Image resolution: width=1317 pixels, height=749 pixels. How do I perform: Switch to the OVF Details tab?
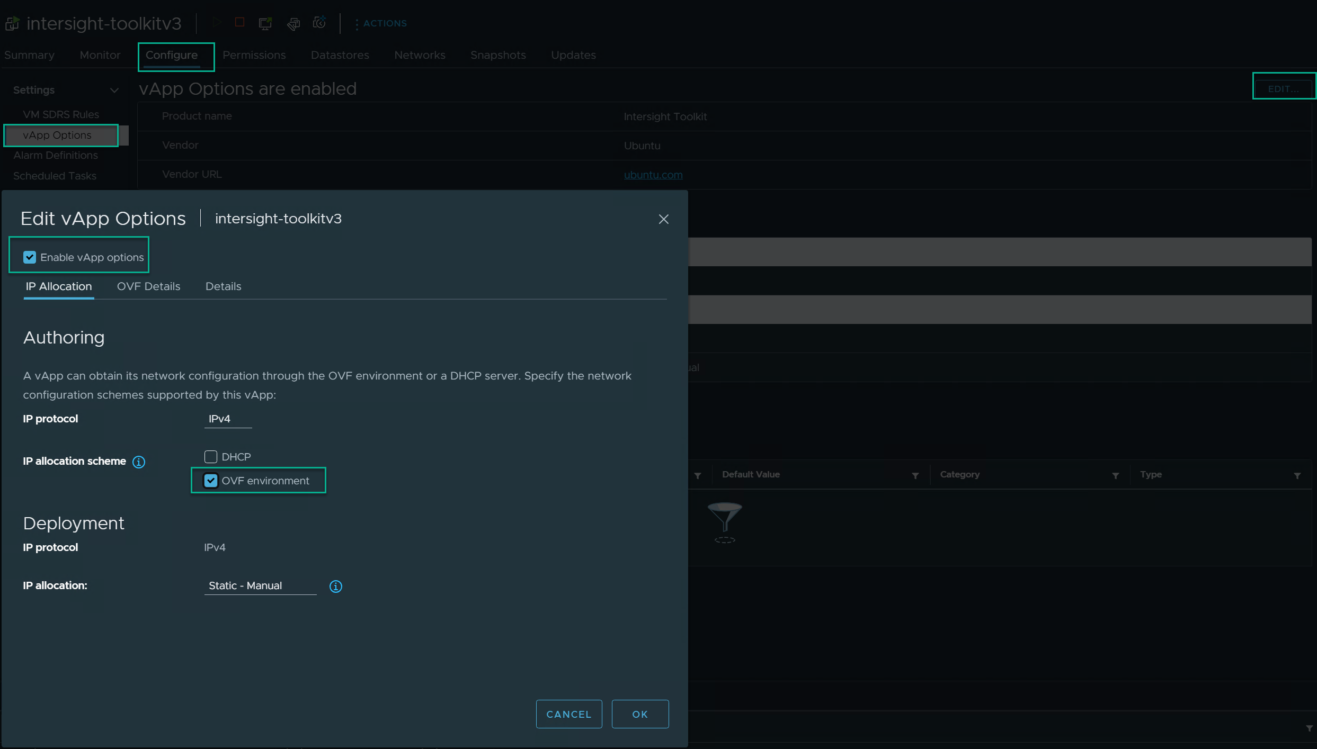(148, 286)
